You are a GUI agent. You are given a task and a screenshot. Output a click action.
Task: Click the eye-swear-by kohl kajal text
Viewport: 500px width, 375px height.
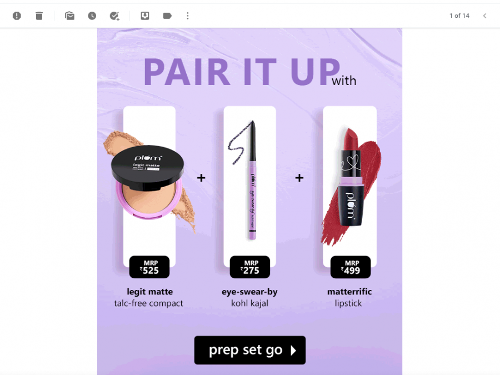(x=249, y=297)
